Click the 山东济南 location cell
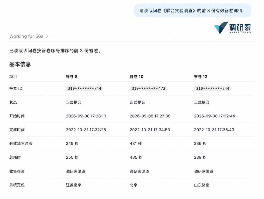 point(202,185)
